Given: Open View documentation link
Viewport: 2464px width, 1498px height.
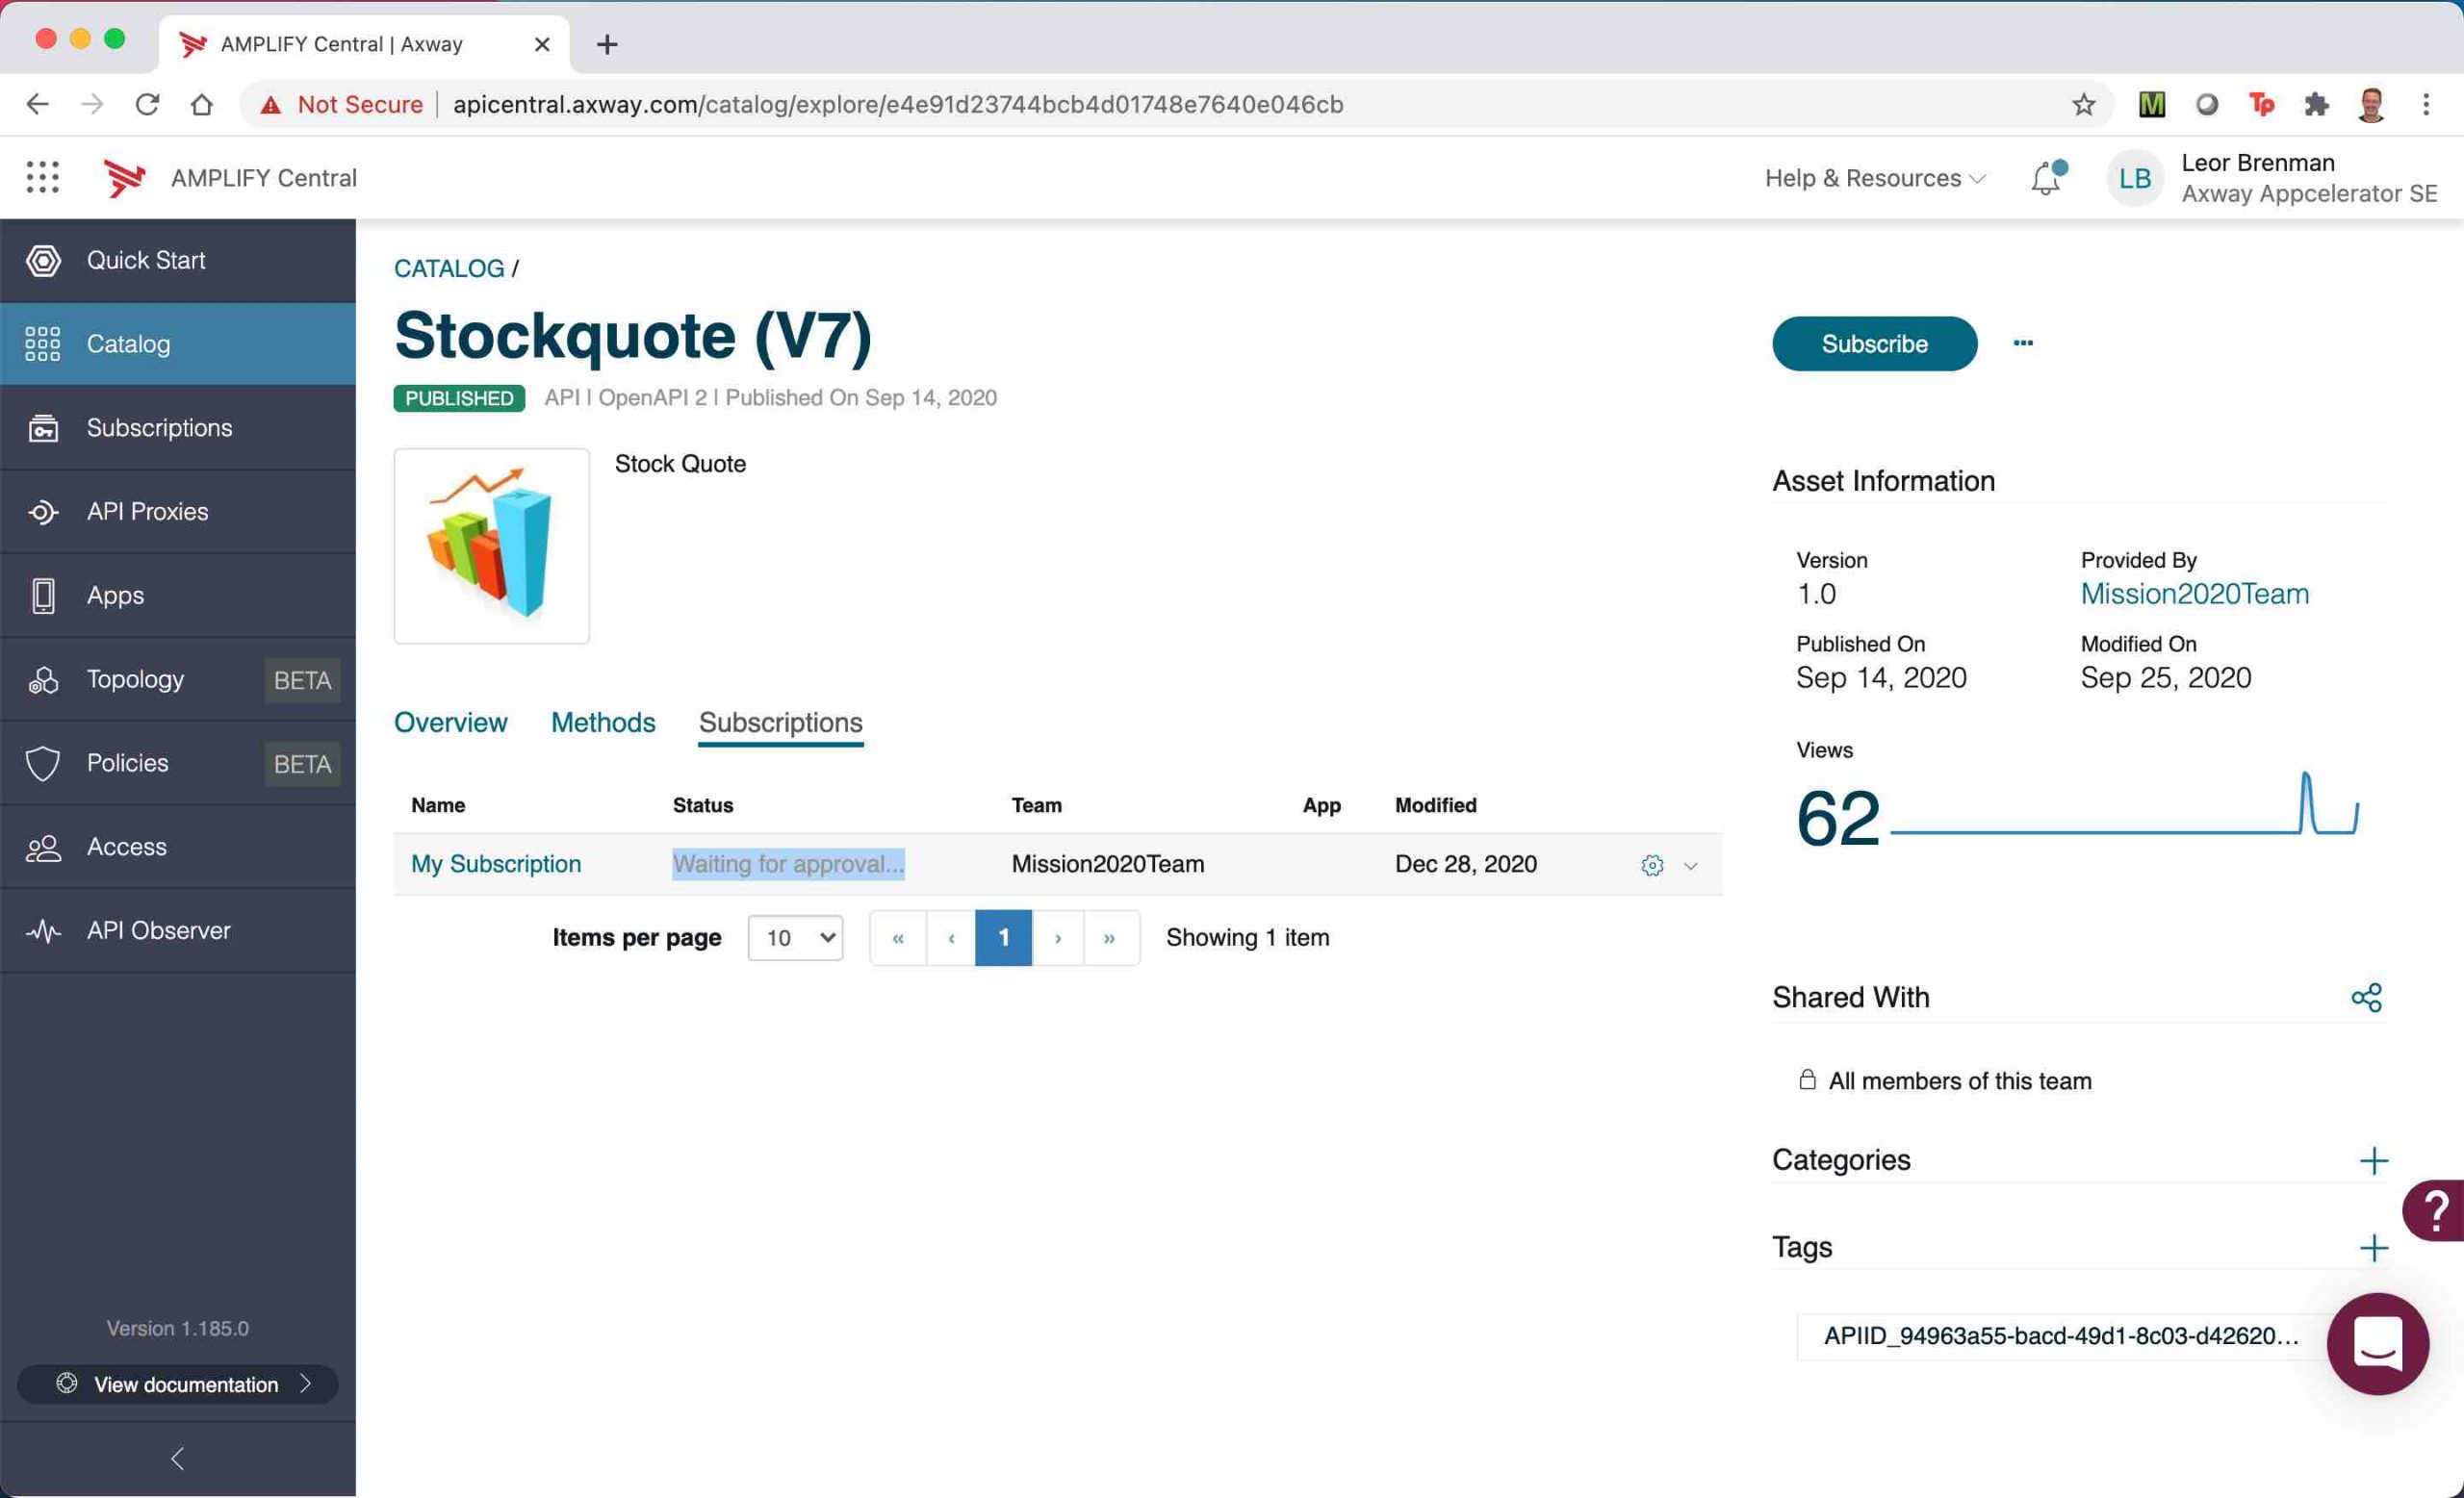Looking at the screenshot, I should (178, 1384).
